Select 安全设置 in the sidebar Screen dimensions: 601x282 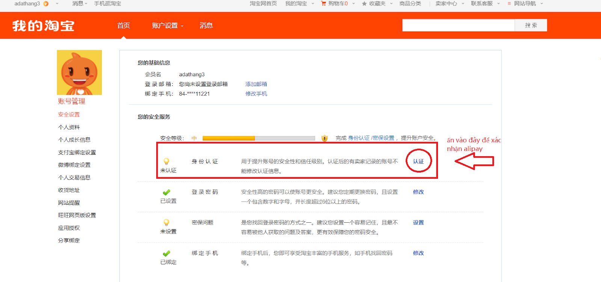(x=69, y=115)
